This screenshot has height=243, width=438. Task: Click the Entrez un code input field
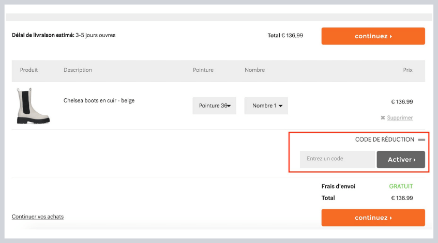pos(337,159)
